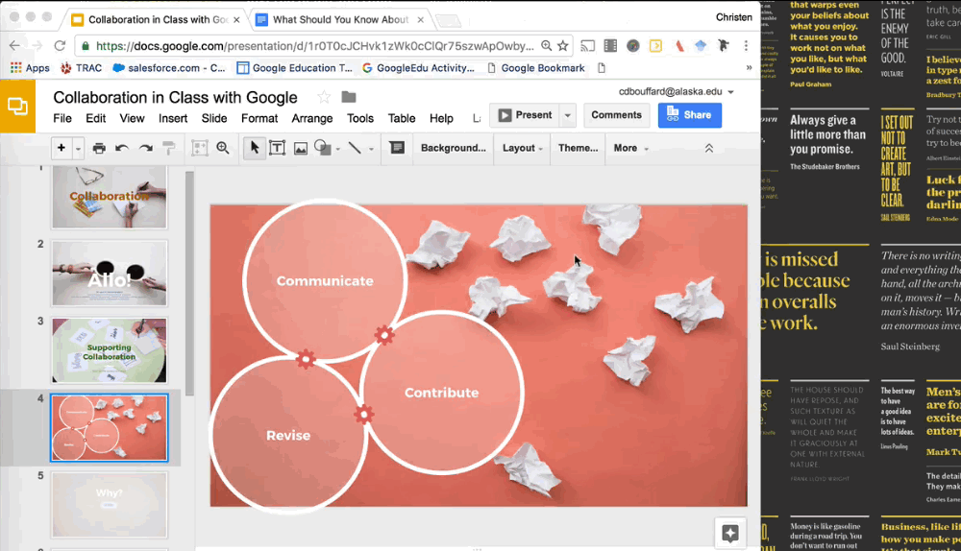The width and height of the screenshot is (961, 551).
Task: Open the Google Education T... bookmark
Action: click(x=295, y=68)
